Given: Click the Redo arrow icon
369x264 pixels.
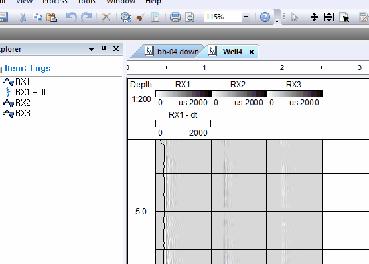Looking at the screenshot, I should click(x=86, y=17).
